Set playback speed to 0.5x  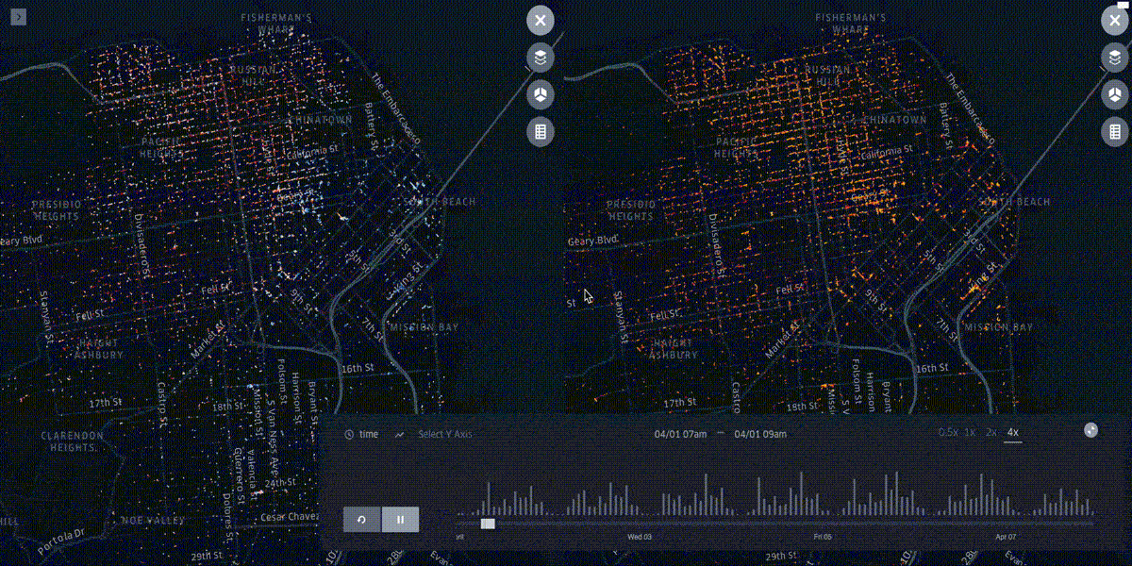tap(948, 432)
